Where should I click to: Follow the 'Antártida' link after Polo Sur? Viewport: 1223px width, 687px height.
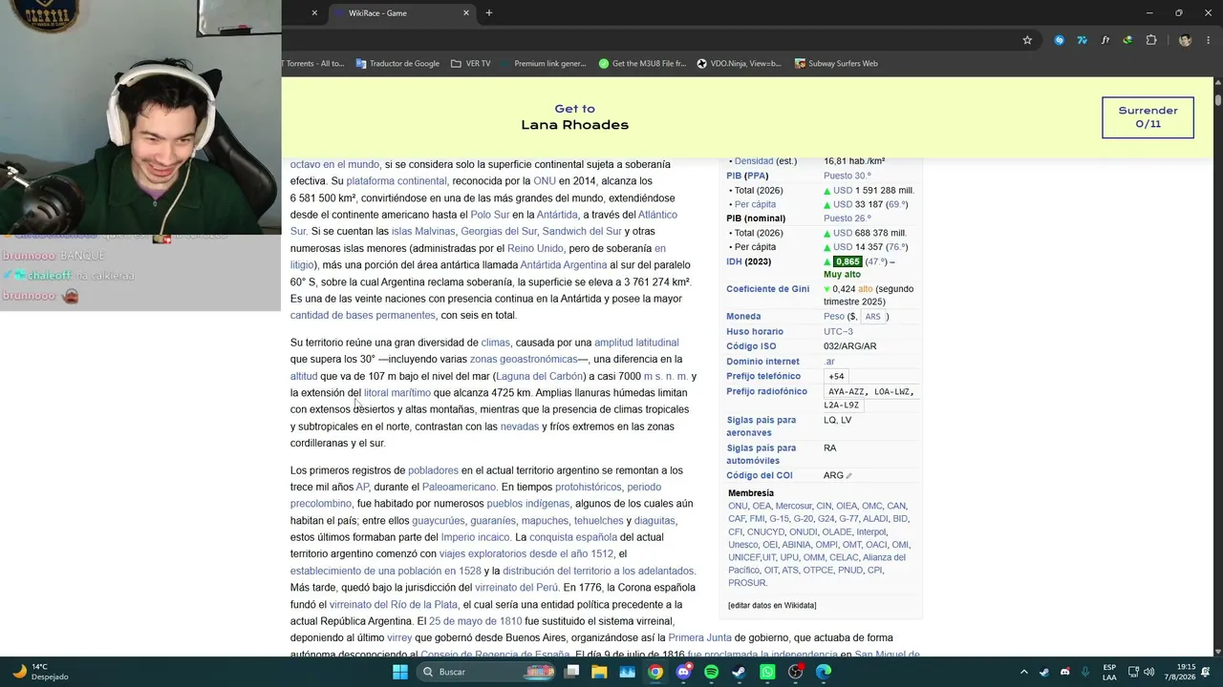[x=557, y=215]
